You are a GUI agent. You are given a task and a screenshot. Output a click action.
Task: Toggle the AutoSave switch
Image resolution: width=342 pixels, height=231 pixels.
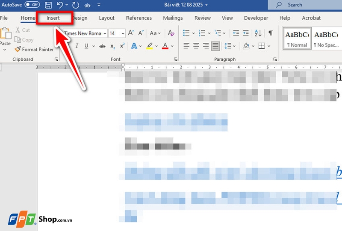click(32, 5)
